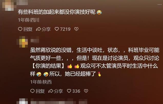Open avatar of the bottom partially visible comment
This screenshot has width=163, height=104.
pos(22,101)
